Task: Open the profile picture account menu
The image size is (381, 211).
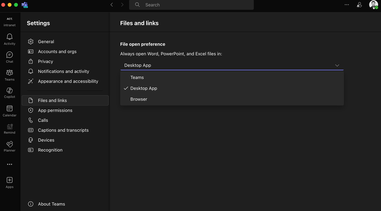Action: (373, 4)
